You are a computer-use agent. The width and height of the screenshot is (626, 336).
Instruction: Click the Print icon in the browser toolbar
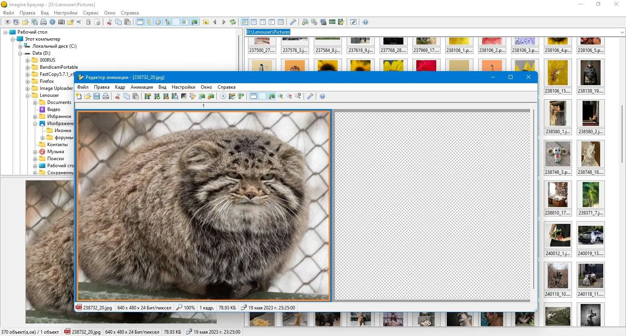click(43, 22)
